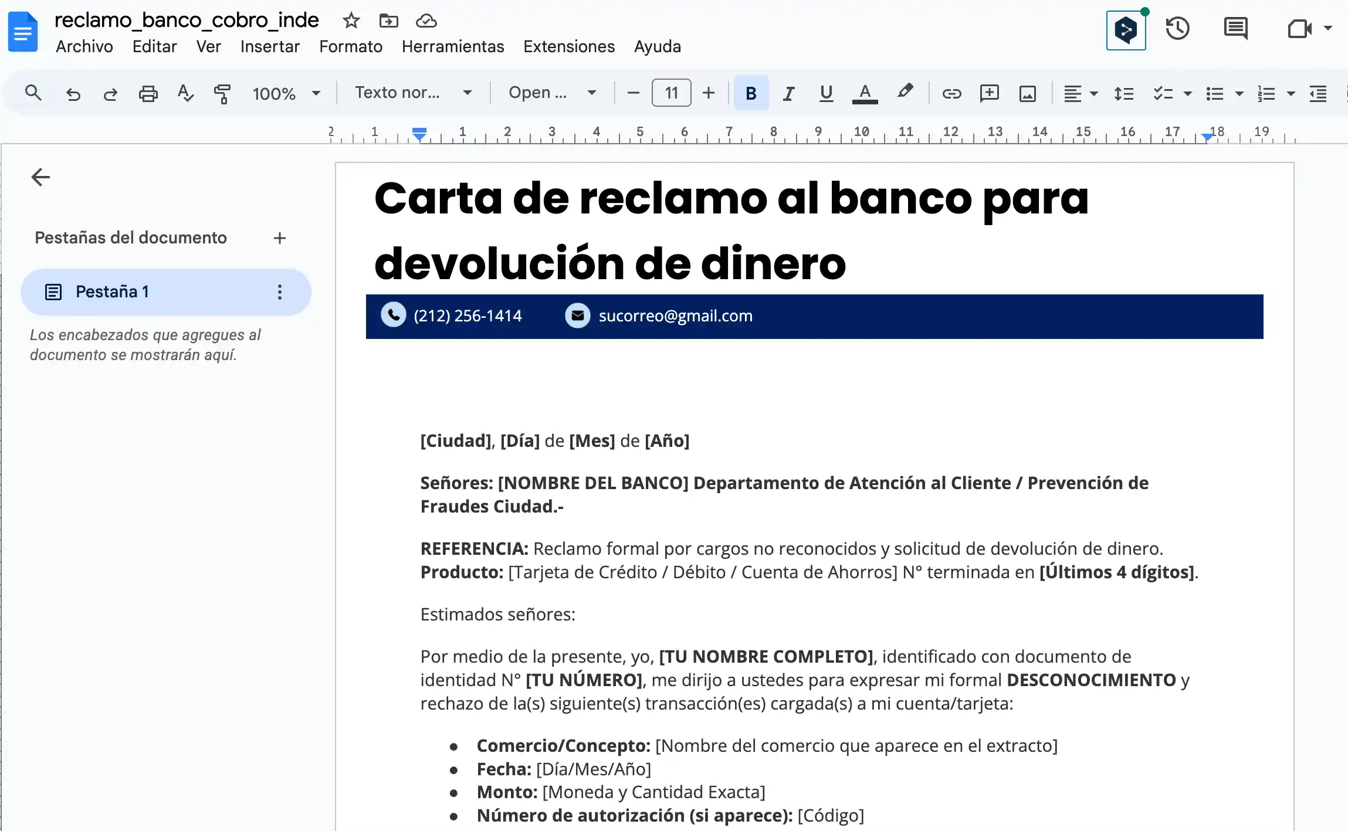Image resolution: width=1348 pixels, height=831 pixels.
Task: Select the Print icon
Action: (148, 93)
